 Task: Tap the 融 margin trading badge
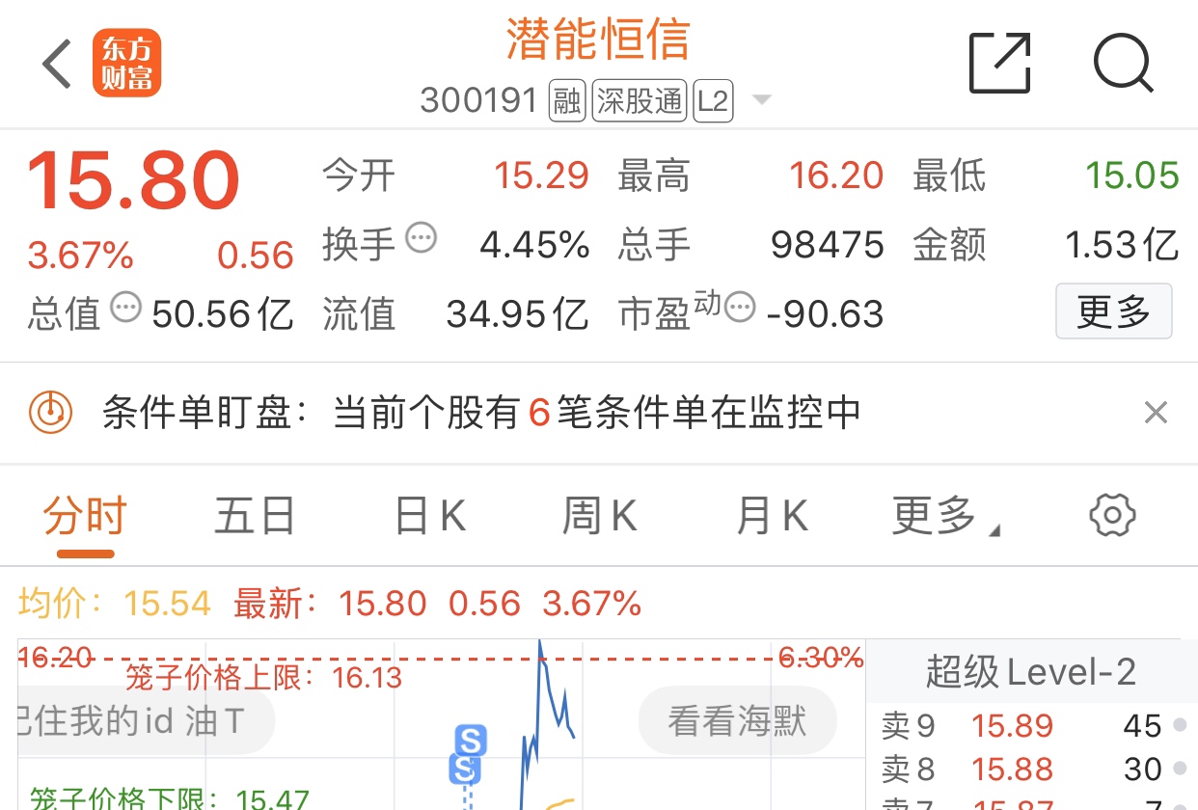[x=567, y=100]
